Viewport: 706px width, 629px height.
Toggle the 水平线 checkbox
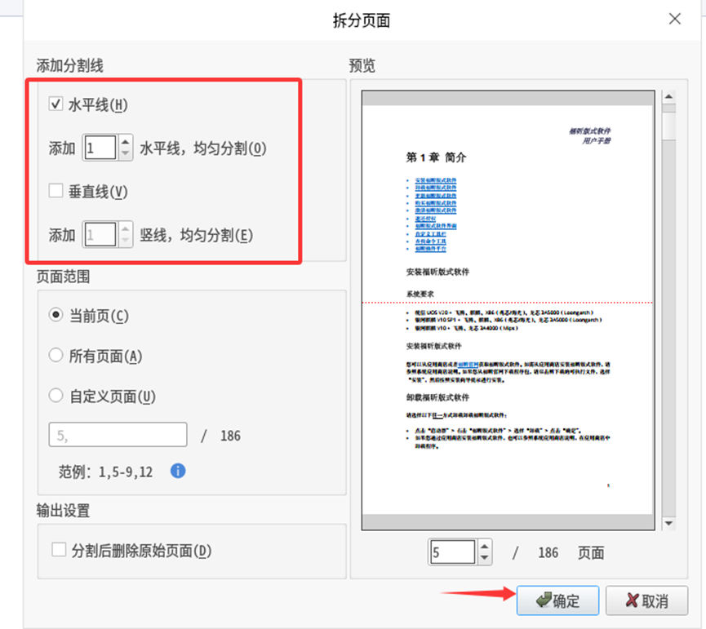coord(56,104)
